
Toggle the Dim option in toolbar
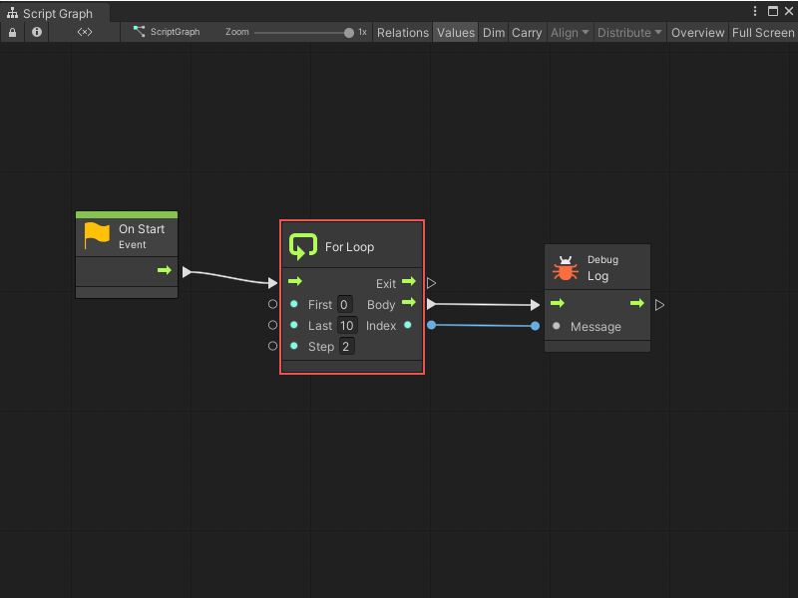click(x=493, y=32)
